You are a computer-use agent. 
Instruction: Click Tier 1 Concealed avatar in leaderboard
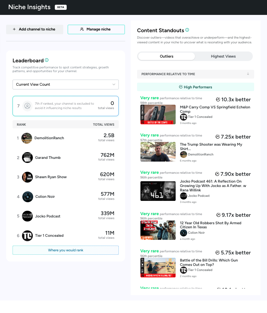27,236
